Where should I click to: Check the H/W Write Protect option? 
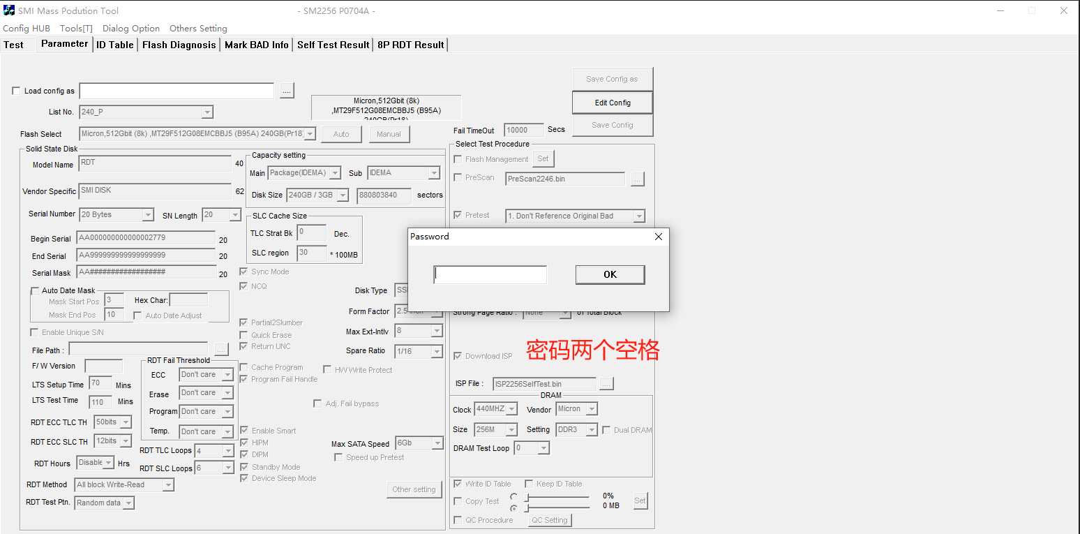coord(327,369)
